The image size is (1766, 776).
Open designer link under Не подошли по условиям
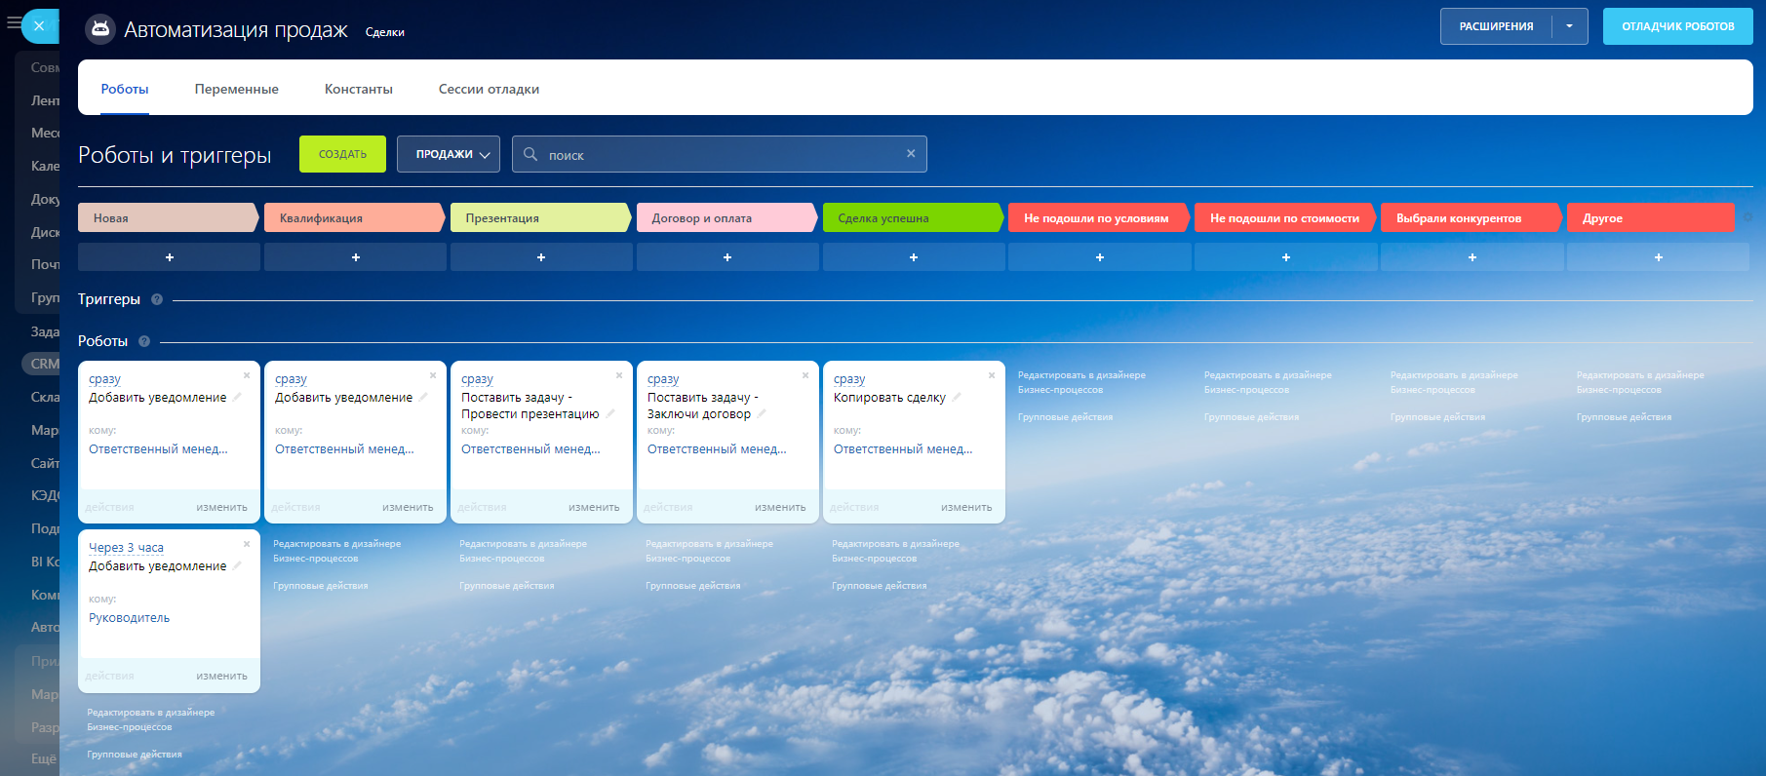pyautogui.click(x=1081, y=382)
